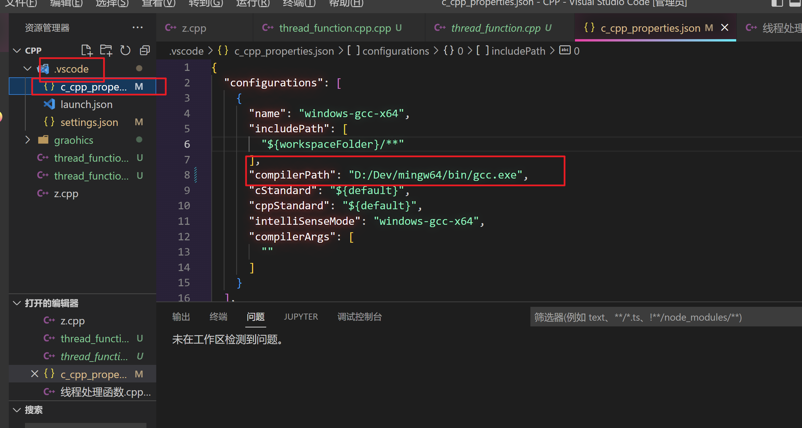
Task: Toggle the layout icon in title bar
Action: [777, 3]
